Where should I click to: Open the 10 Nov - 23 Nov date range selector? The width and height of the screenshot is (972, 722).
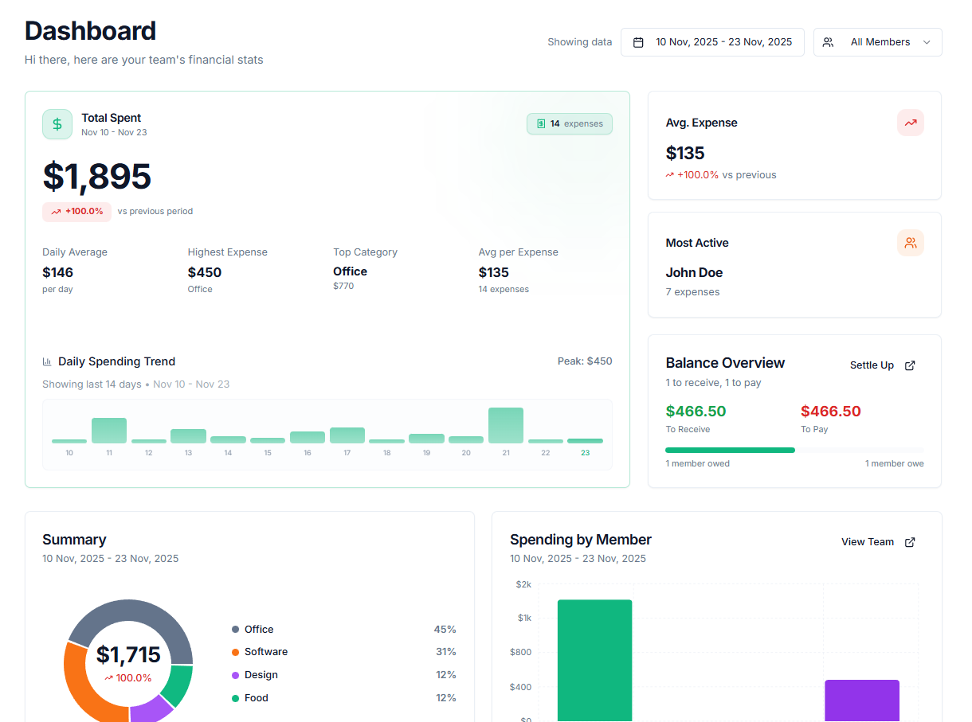[712, 41]
